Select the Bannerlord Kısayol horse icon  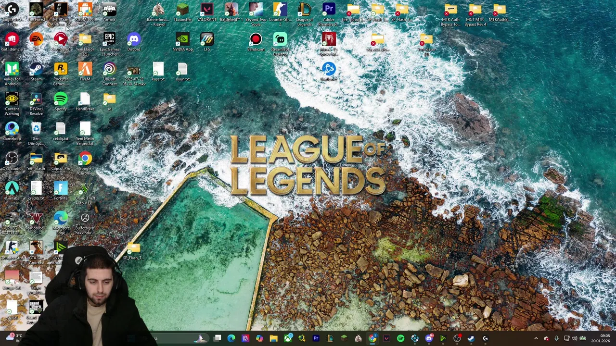tap(158, 14)
